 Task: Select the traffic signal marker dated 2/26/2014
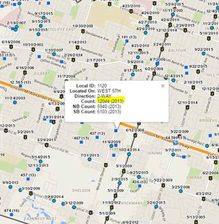73,60
